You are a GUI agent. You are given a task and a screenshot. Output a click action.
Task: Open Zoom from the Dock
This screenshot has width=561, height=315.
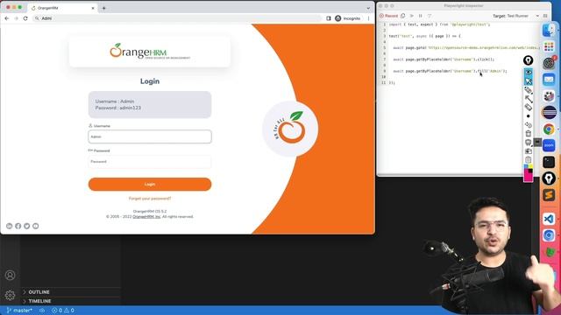coord(549,145)
